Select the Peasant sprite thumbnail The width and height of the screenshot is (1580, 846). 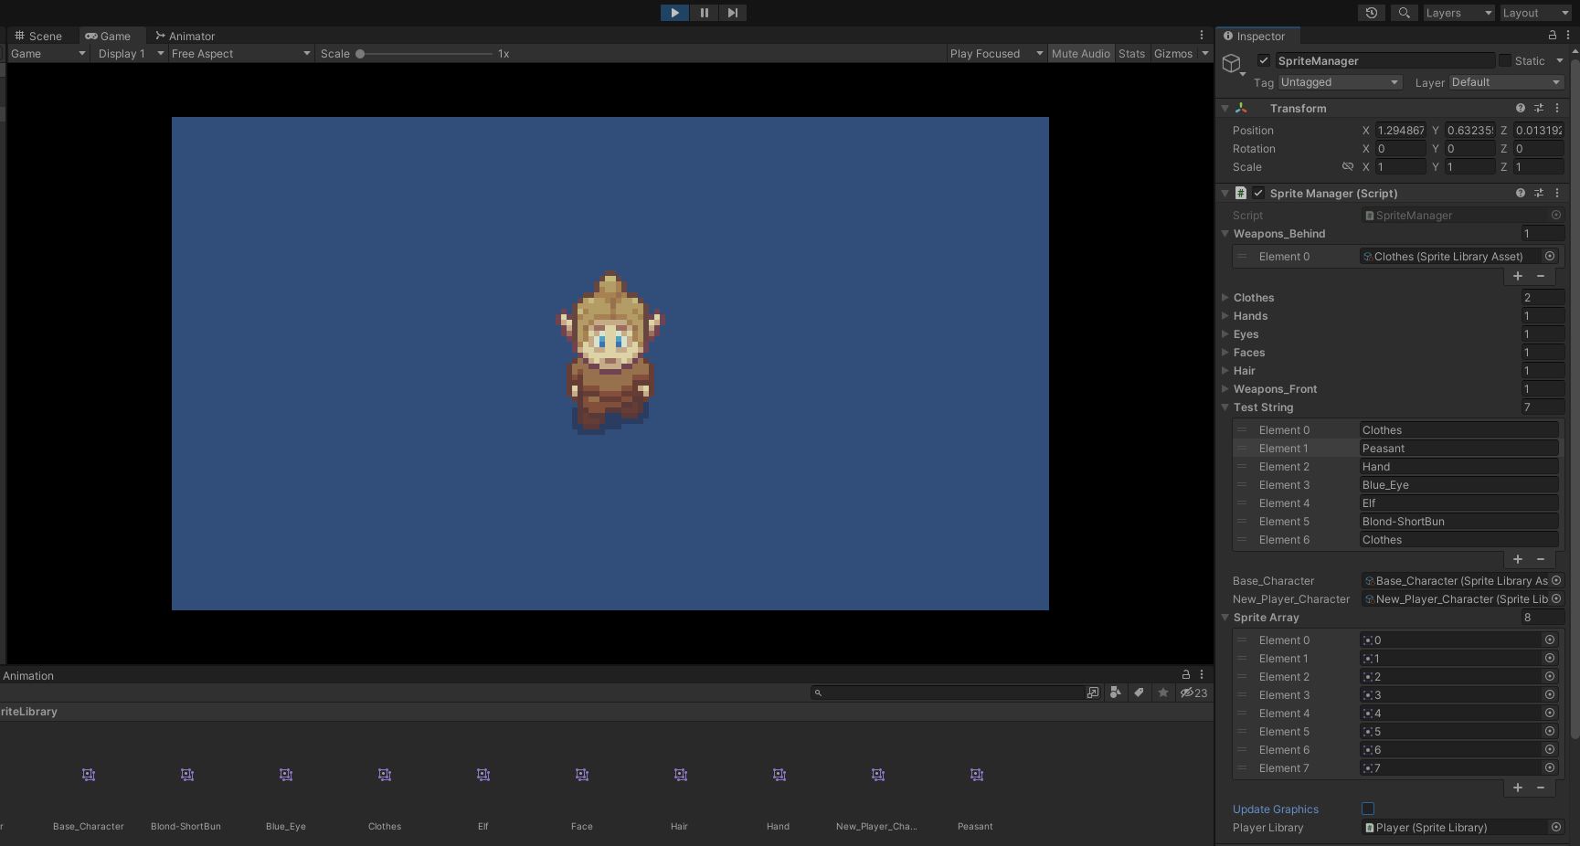coord(974,774)
